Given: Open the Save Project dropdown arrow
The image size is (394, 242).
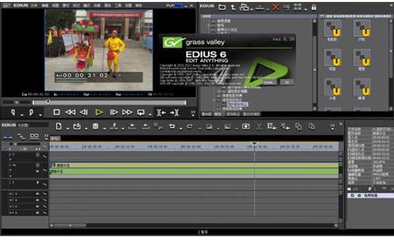Looking at the screenshot, I should point(104,128).
